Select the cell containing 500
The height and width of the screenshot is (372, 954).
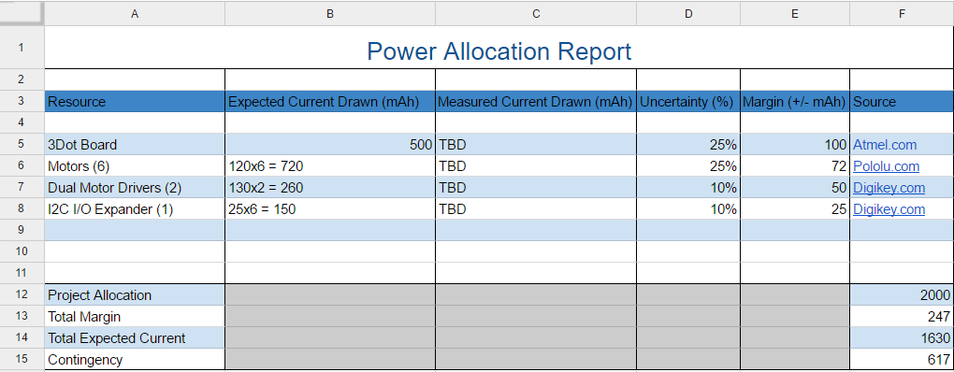330,145
